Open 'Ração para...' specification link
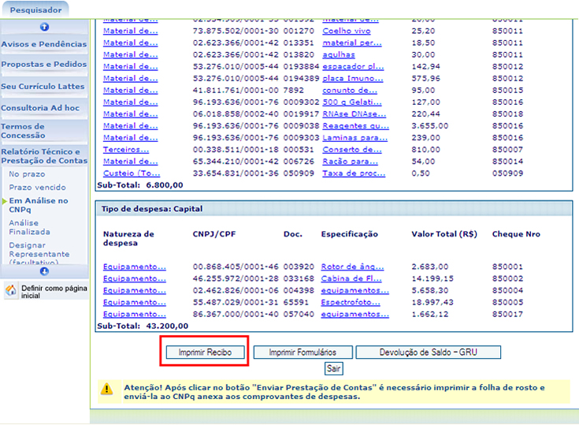Screen dimensions: 579x425 click(350, 161)
